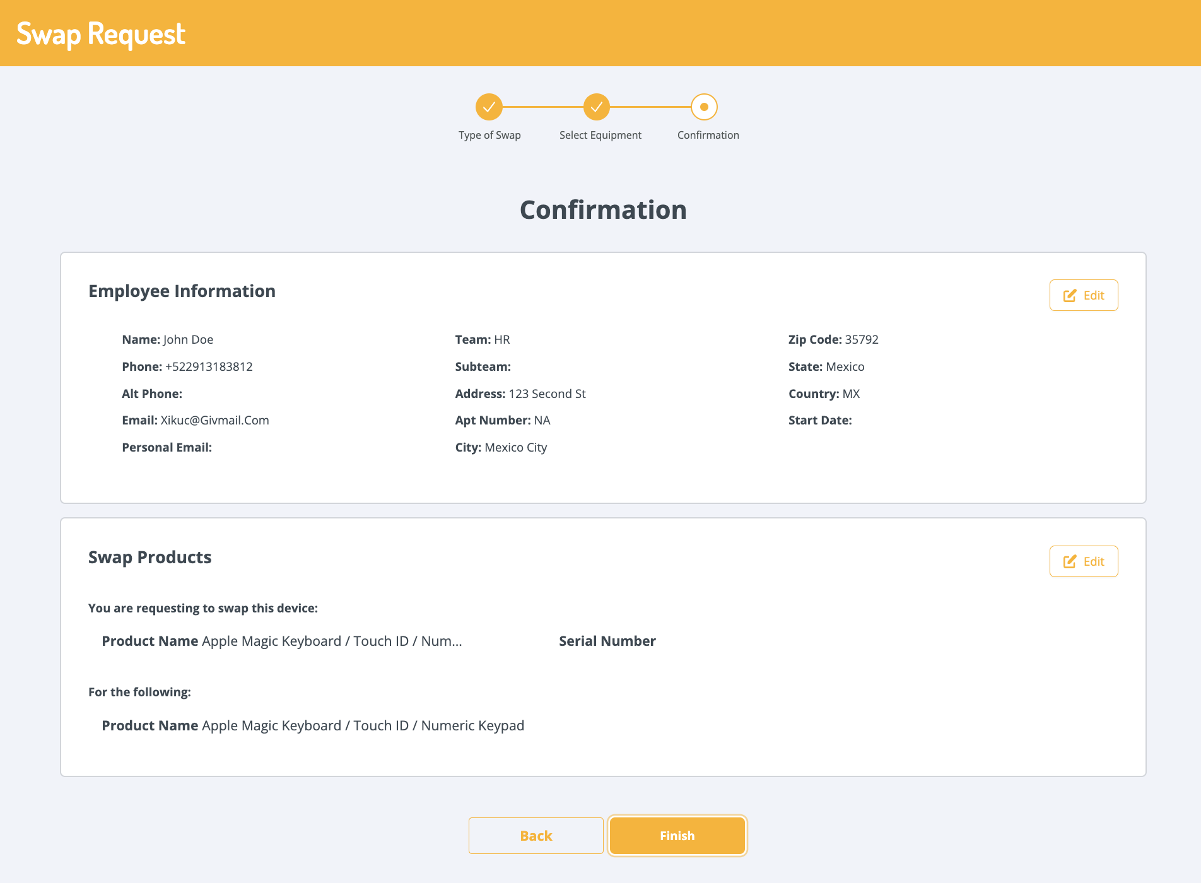
Task: Click the email Xikuc@Givmail.Com
Action: pyautogui.click(x=214, y=421)
